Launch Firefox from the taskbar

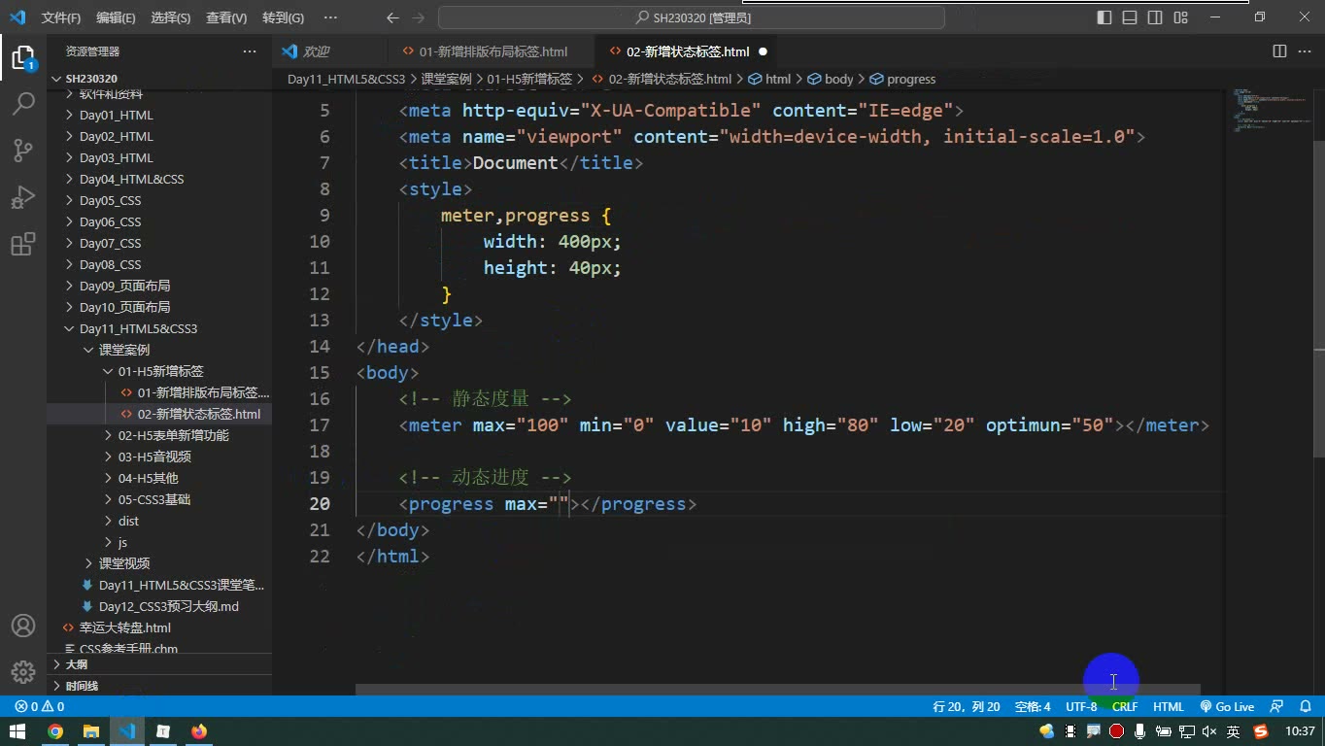coord(199,731)
